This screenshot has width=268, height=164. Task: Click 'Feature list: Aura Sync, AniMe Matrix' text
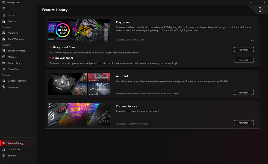point(130,40)
